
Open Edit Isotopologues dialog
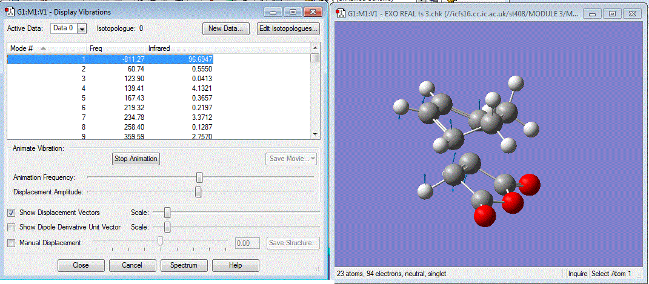click(x=288, y=28)
